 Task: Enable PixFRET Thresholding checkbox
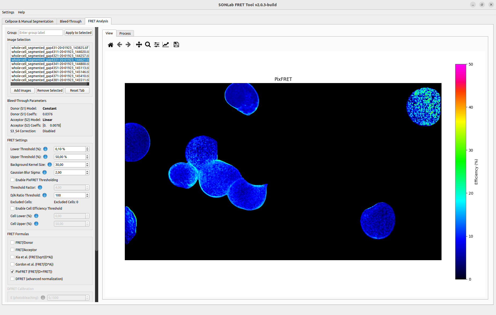point(12,180)
